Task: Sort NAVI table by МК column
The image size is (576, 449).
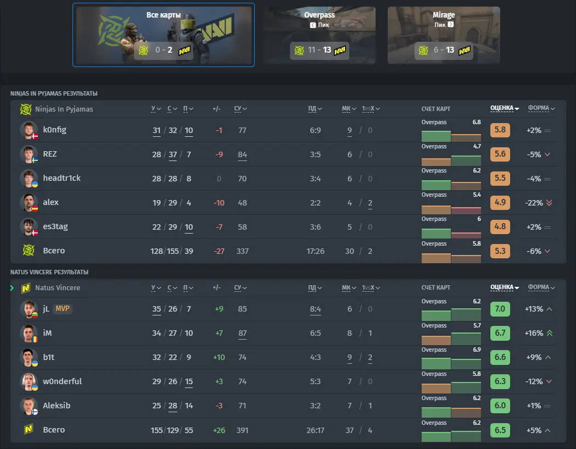Action: [349, 287]
